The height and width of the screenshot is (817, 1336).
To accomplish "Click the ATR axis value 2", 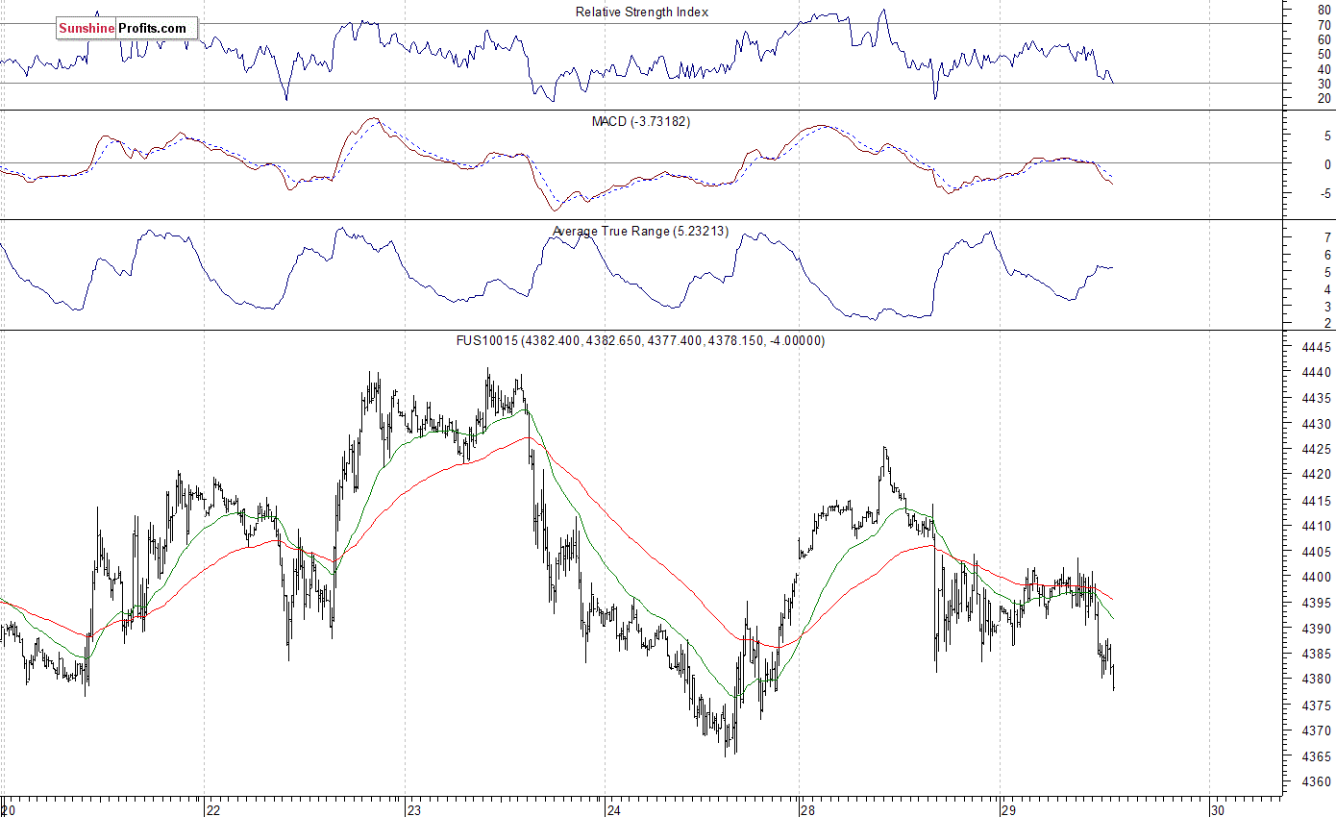I will [x=1327, y=323].
